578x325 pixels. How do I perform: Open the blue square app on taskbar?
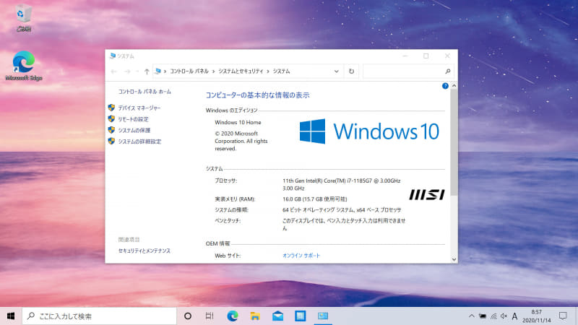(x=300, y=316)
